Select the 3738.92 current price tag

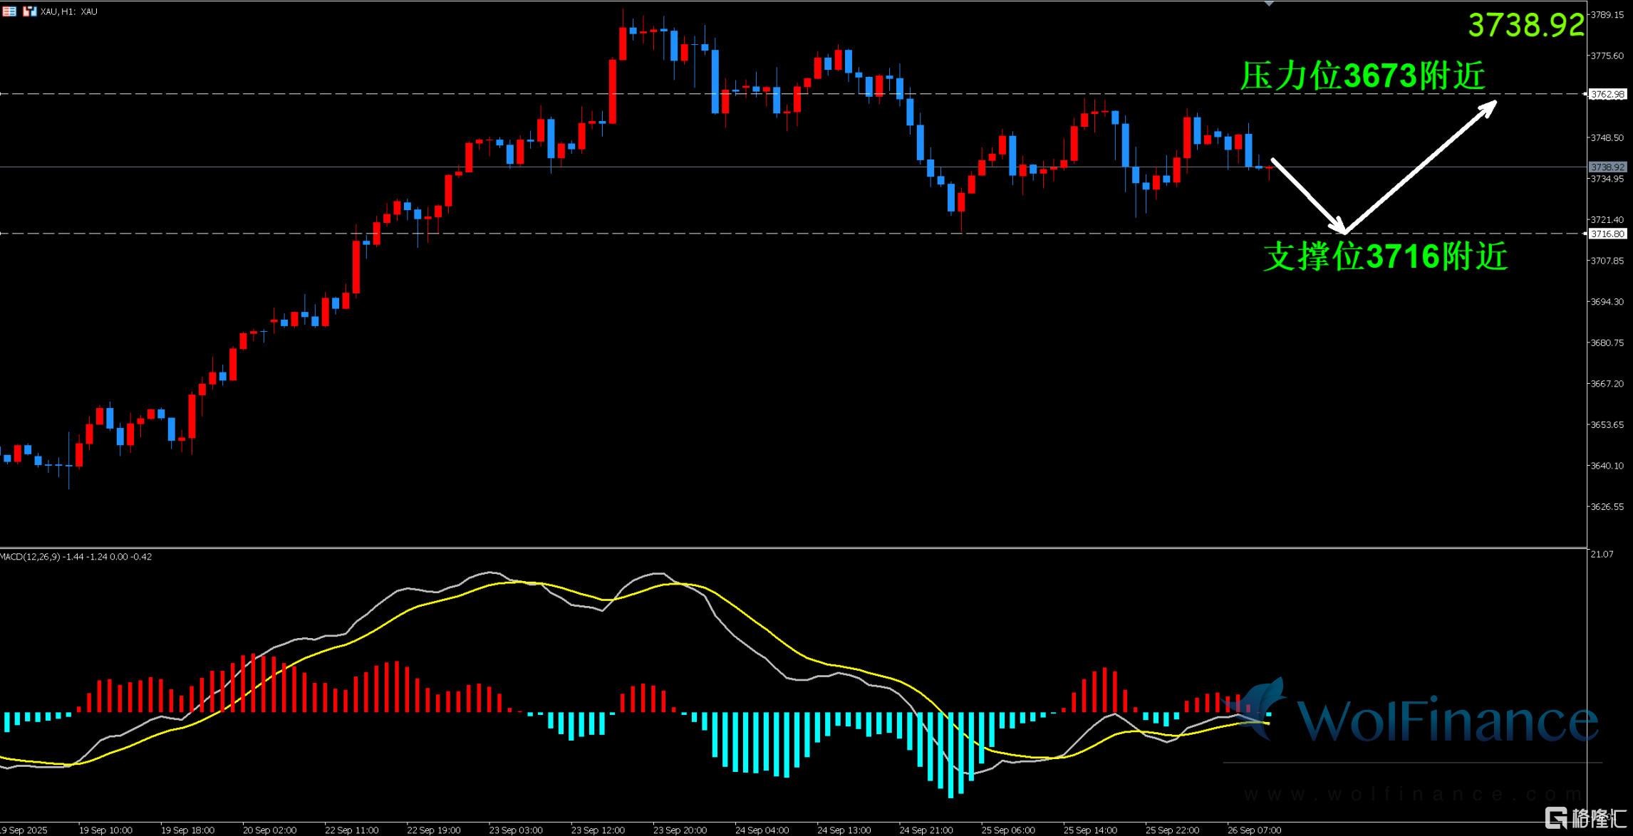1607,167
